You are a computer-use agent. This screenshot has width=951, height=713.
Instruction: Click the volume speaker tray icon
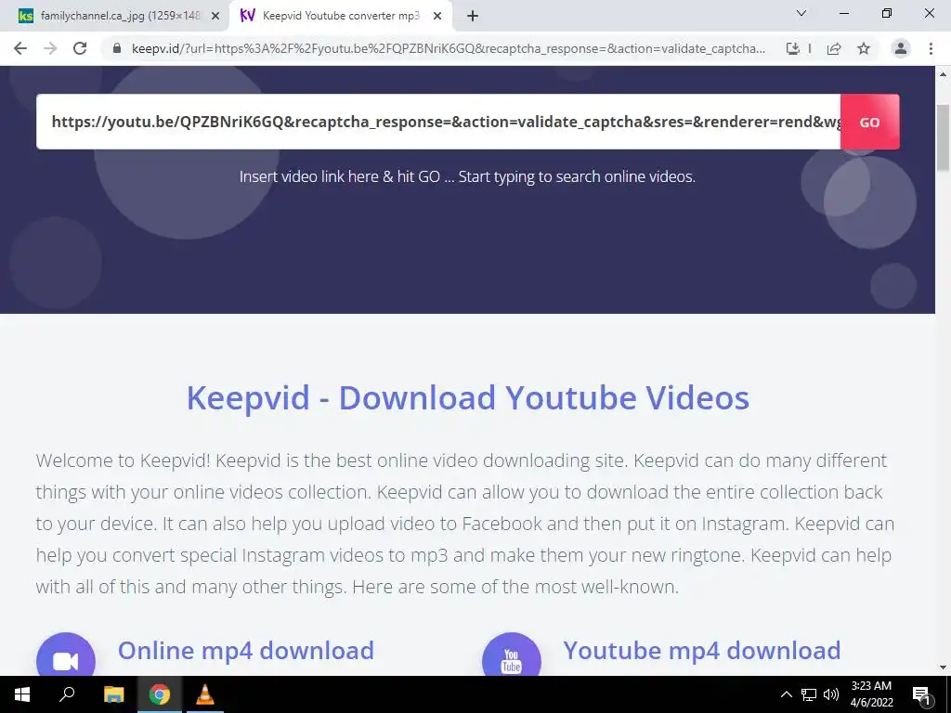click(x=831, y=694)
